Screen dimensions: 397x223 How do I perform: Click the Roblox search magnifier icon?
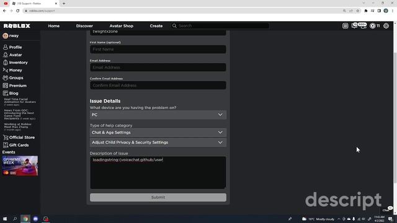click(x=174, y=26)
